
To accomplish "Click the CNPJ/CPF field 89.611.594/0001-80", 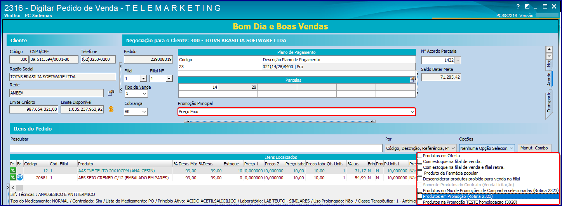I will [54, 60].
